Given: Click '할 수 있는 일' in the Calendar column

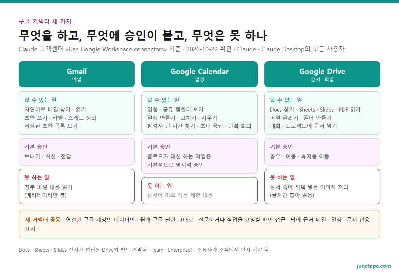Looking at the screenshot, I should (163, 100).
